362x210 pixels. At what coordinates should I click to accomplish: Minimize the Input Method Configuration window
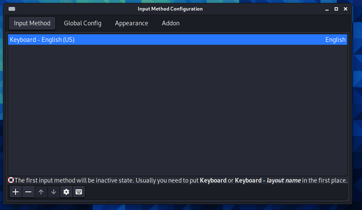coord(324,9)
